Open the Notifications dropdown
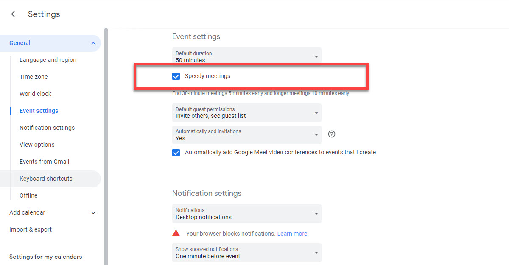Screen dimensions: 509x265 click(x=247, y=214)
